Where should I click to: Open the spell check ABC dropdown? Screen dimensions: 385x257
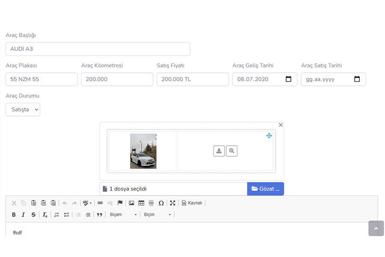pos(87,203)
